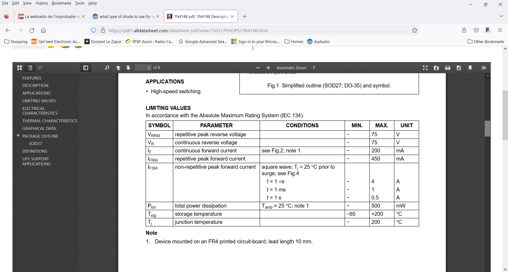508x272 pixels.
Task: Open LIFE SUPPORT APPLICATIONS outline entry
Action: pos(36,161)
